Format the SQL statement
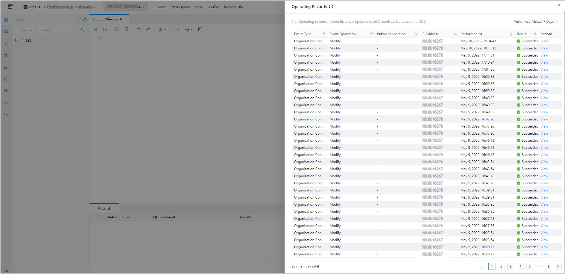Image resolution: width=565 pixels, height=274 pixels. point(117,29)
